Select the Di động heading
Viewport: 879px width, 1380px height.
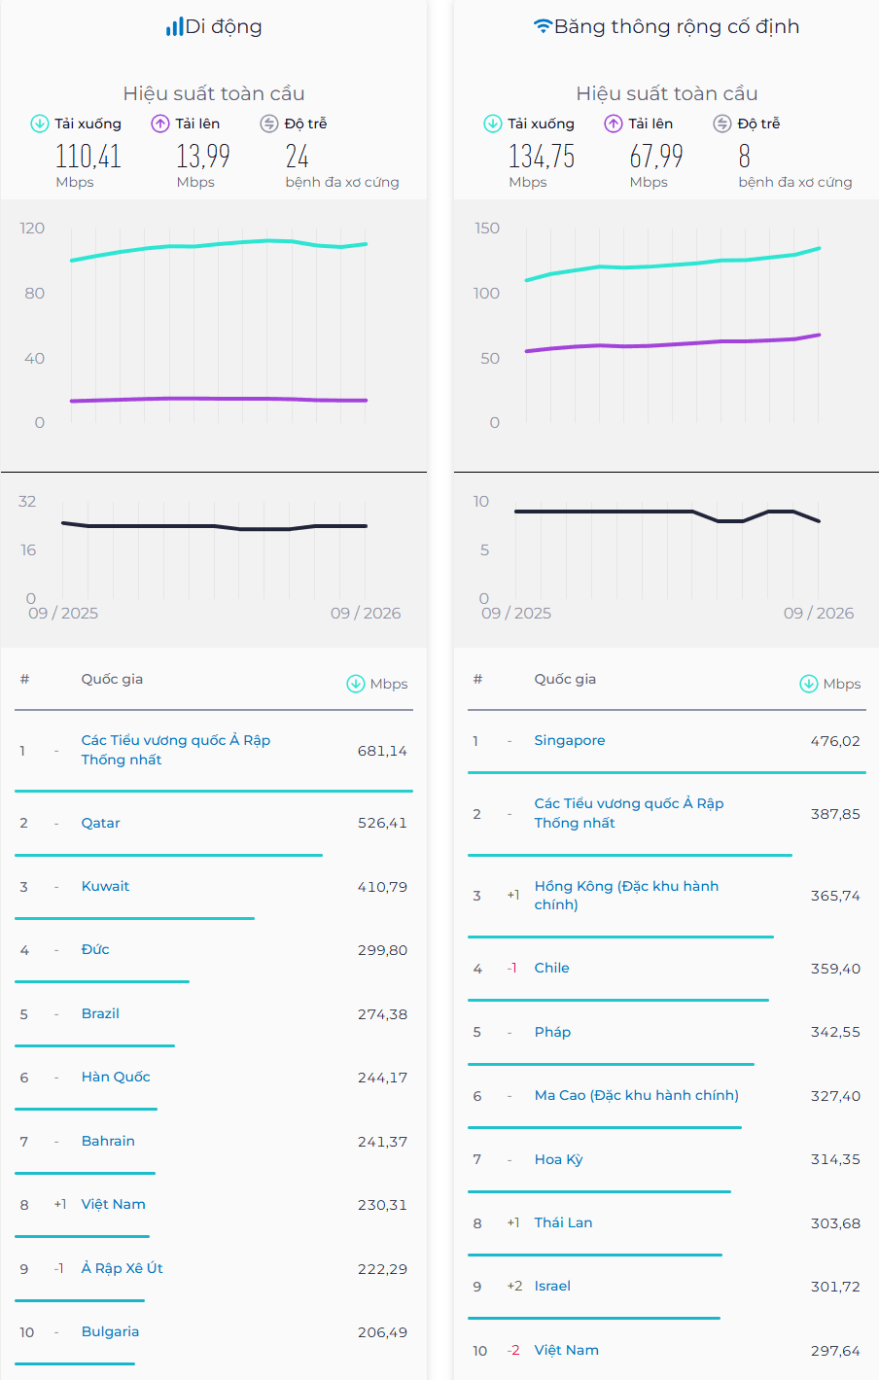pyautogui.click(x=224, y=27)
